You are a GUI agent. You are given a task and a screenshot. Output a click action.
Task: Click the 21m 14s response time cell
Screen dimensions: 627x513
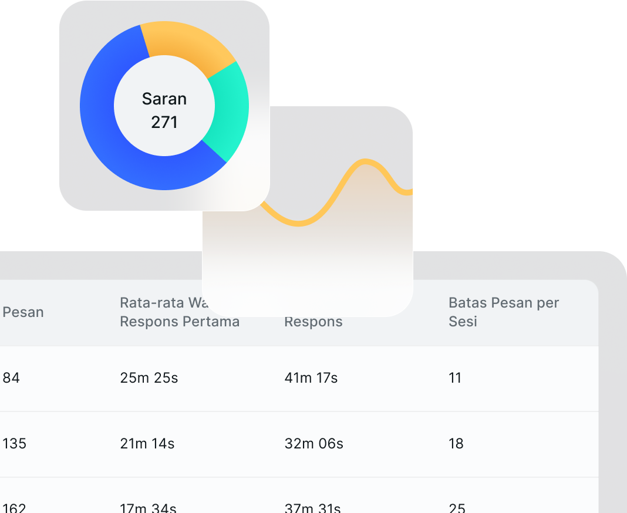tap(147, 444)
